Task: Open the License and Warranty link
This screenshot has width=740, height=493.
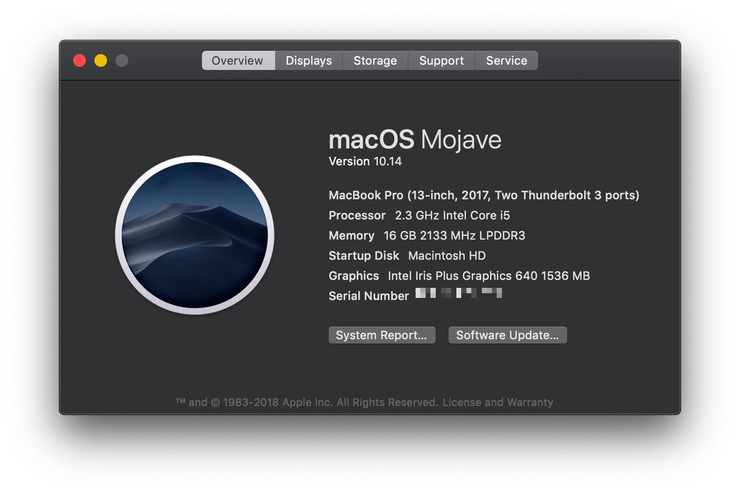Action: pos(498,402)
